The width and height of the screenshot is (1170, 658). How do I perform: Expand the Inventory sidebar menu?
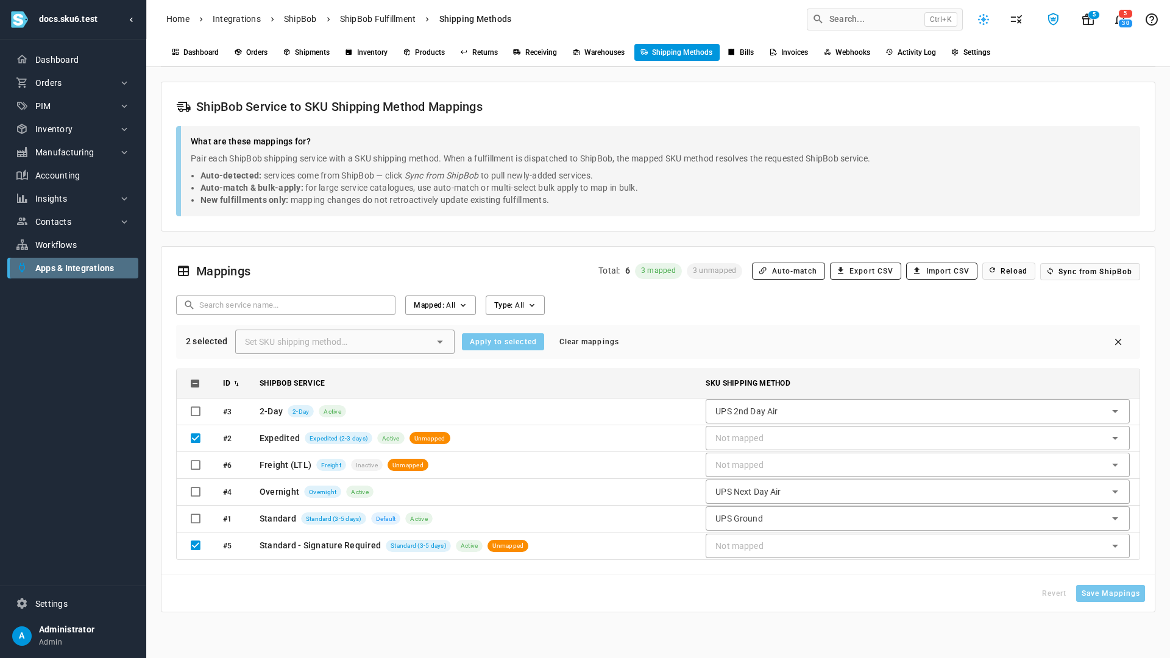73,129
